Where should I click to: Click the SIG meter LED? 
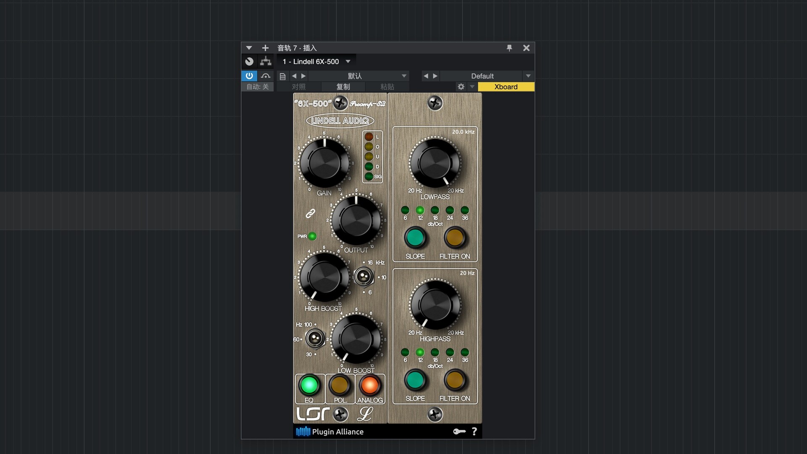(369, 177)
